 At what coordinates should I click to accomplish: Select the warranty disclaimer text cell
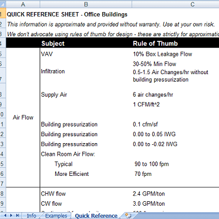pos(111,24)
